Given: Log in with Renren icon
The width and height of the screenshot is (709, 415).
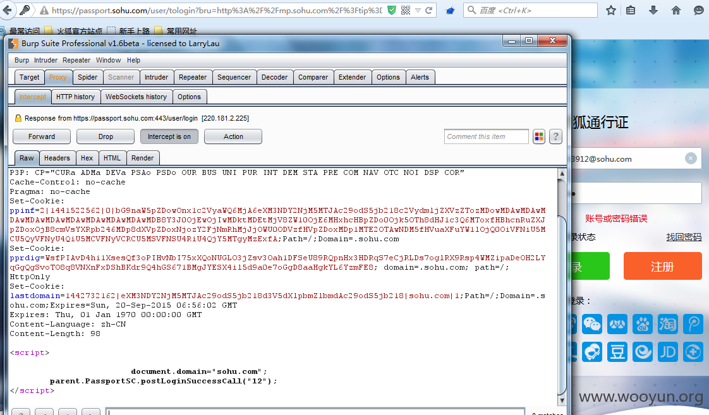Looking at the screenshot, I should pos(617,324).
